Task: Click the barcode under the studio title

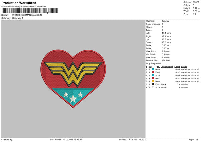Action: [x=30, y=11]
